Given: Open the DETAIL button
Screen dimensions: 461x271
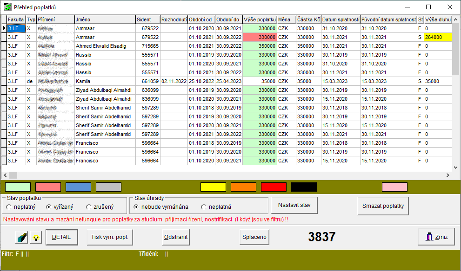Looking at the screenshot, I should pyautogui.click(x=61, y=237).
